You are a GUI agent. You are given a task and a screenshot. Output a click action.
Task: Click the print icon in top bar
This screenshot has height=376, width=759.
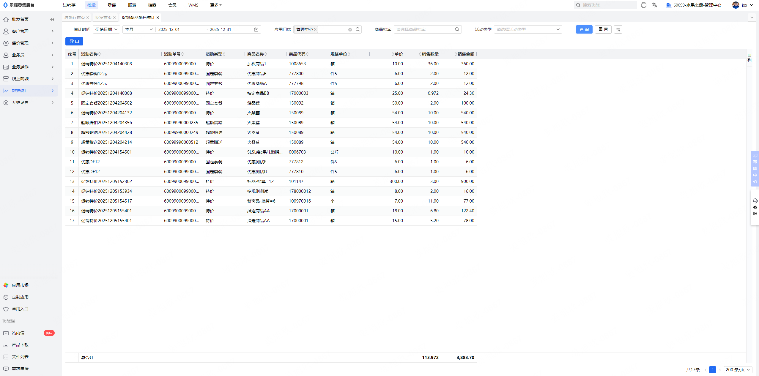(643, 5)
